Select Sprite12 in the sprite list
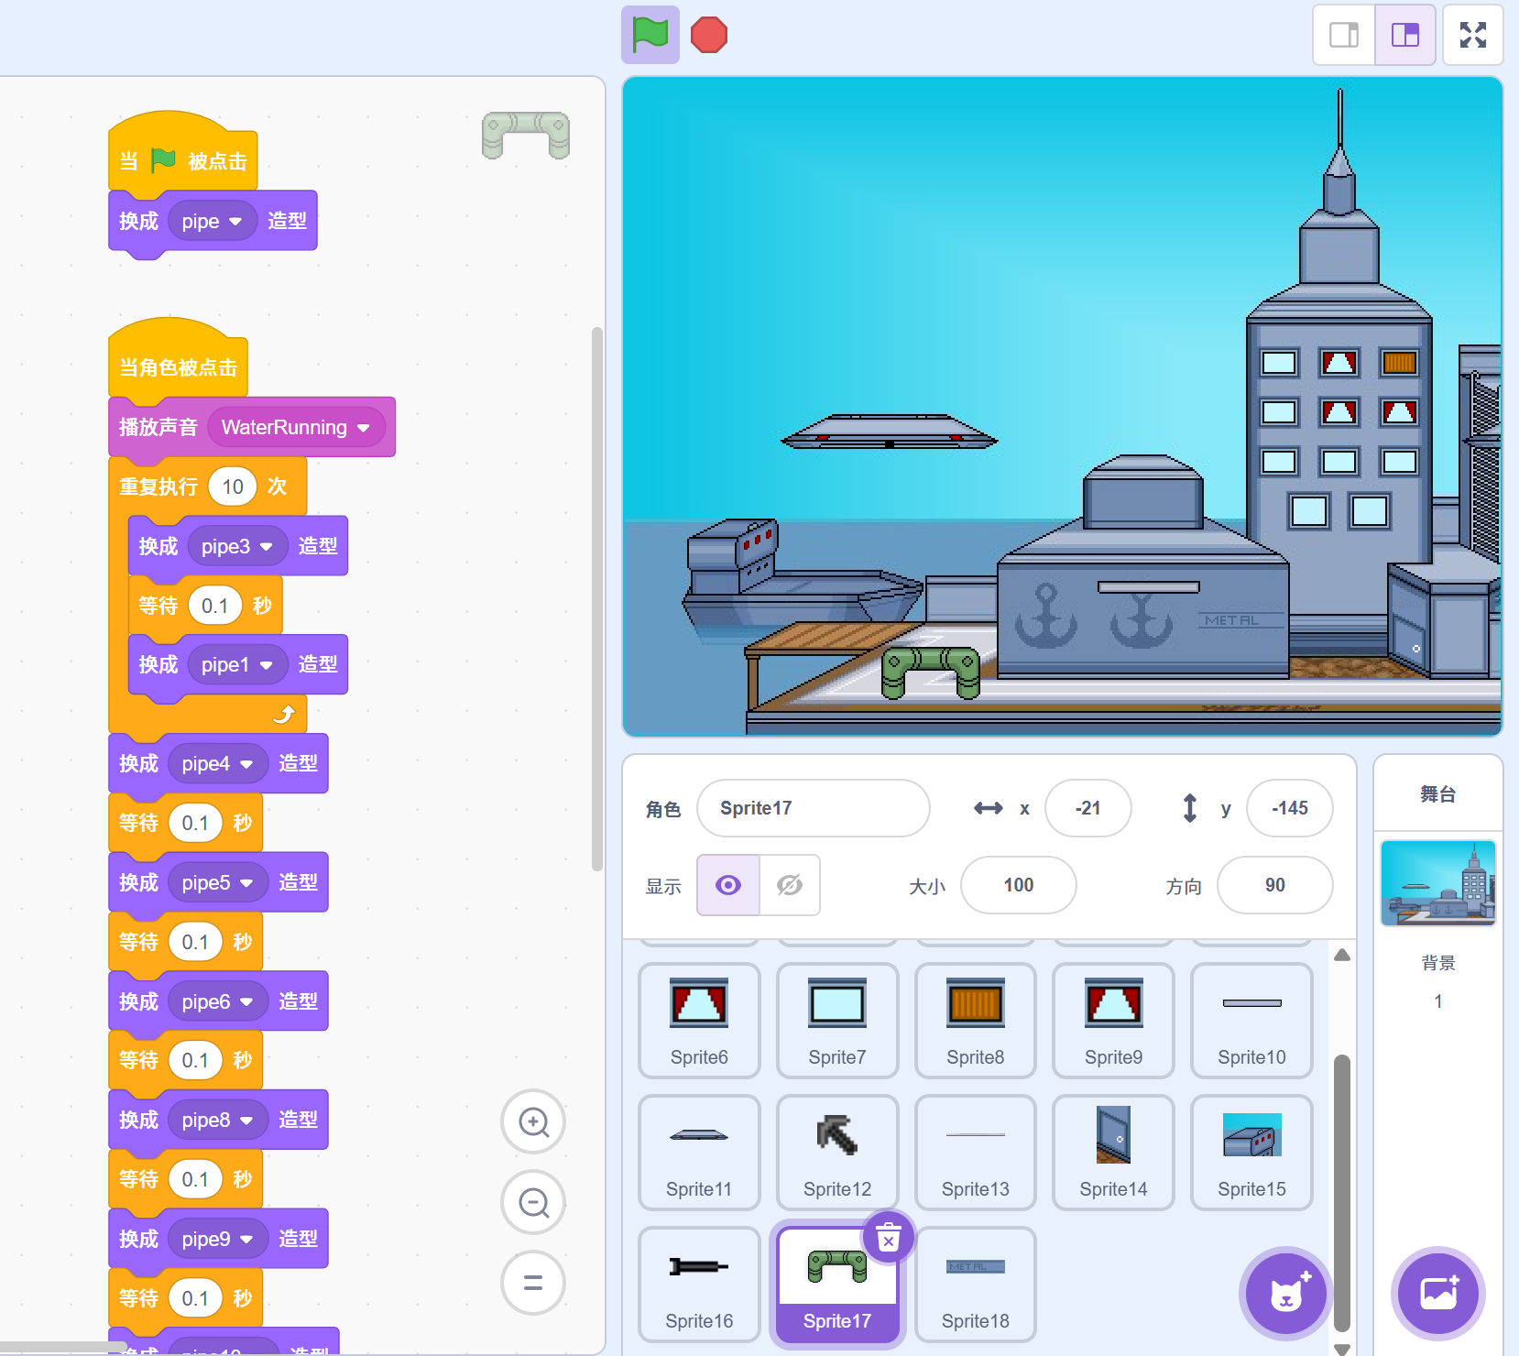The image size is (1519, 1356). [x=836, y=1152]
